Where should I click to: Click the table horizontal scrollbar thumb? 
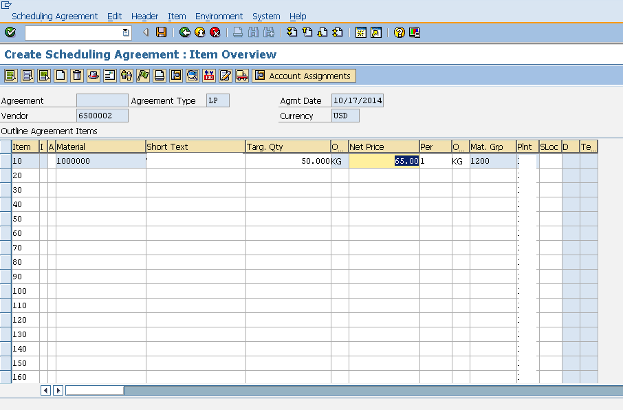[x=95, y=391]
